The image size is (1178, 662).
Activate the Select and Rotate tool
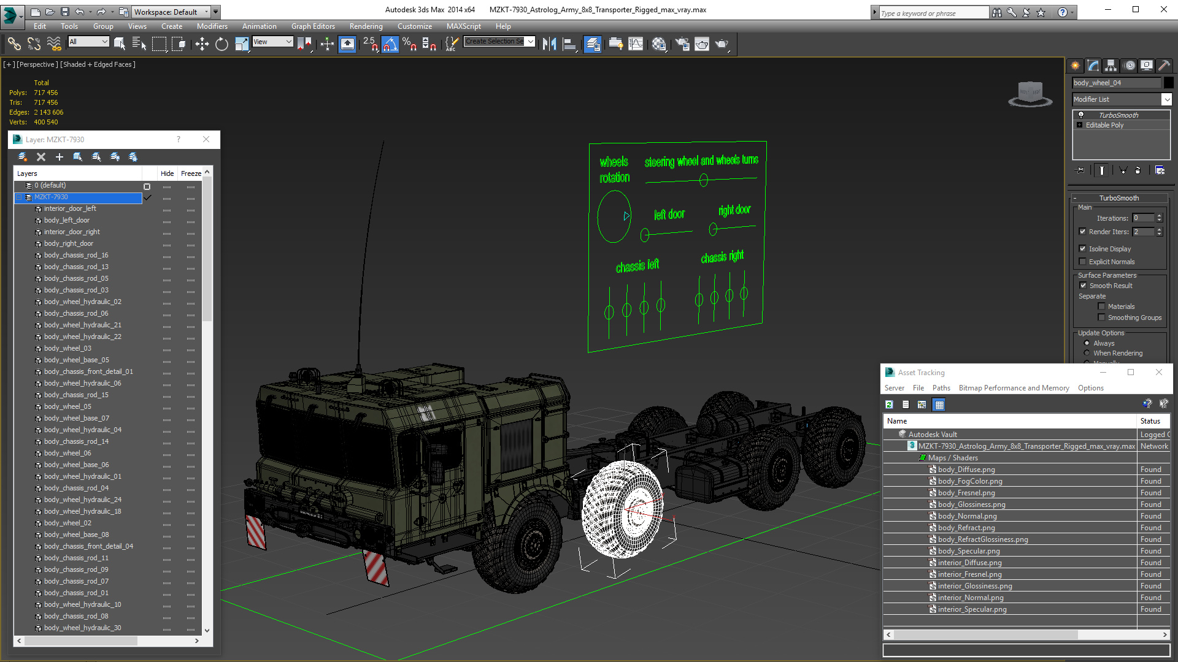(221, 44)
